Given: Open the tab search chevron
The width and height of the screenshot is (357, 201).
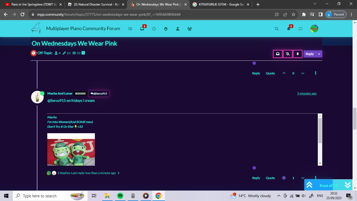Looking at the screenshot, I should pos(315,4).
